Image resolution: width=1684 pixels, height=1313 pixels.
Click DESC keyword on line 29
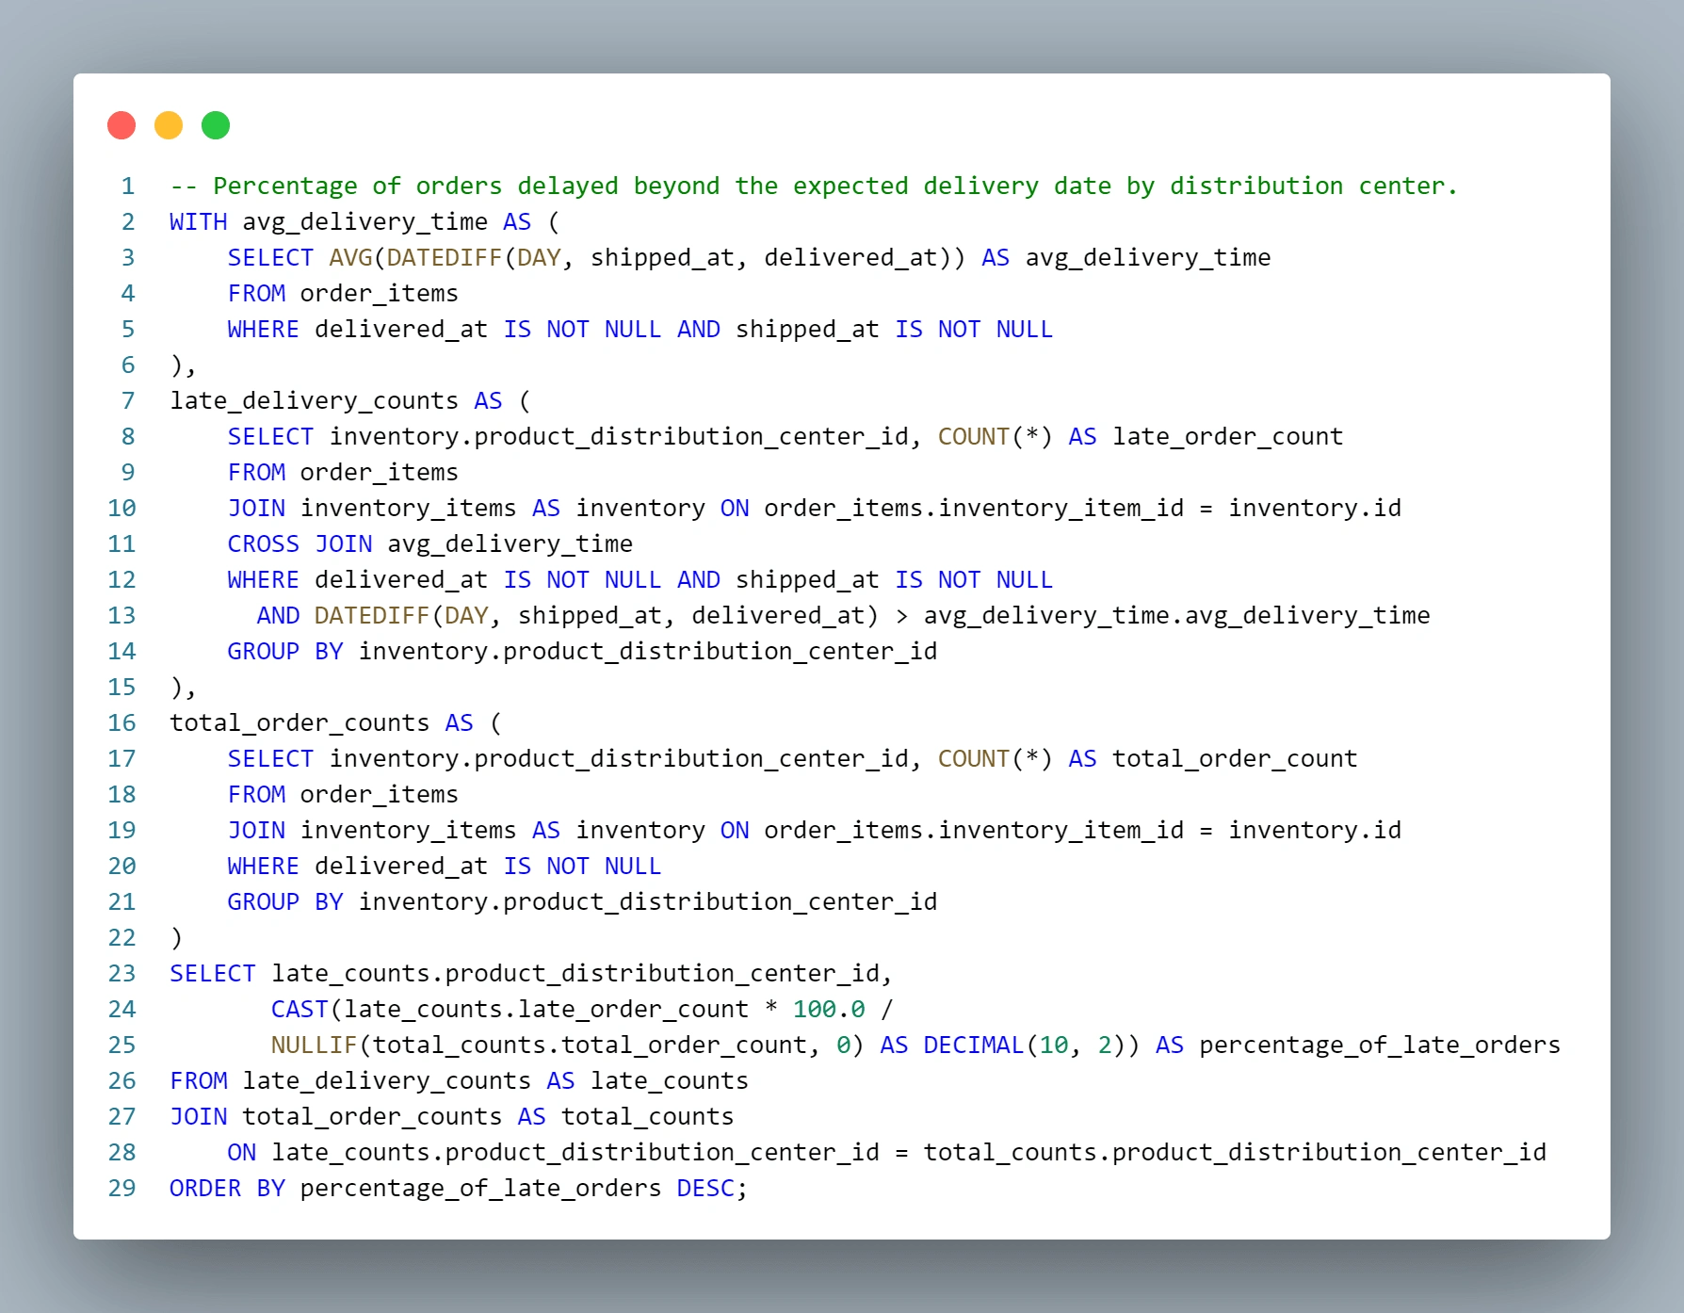[x=705, y=1189]
